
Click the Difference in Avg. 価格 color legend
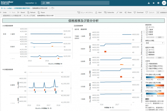click(155, 94)
